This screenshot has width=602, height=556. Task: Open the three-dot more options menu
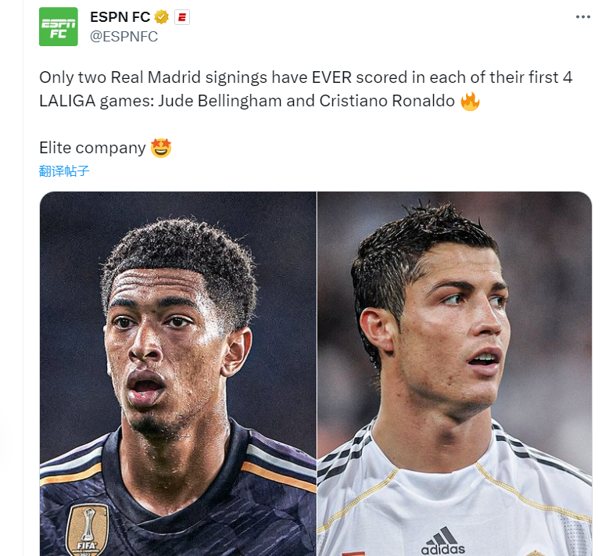point(582,17)
